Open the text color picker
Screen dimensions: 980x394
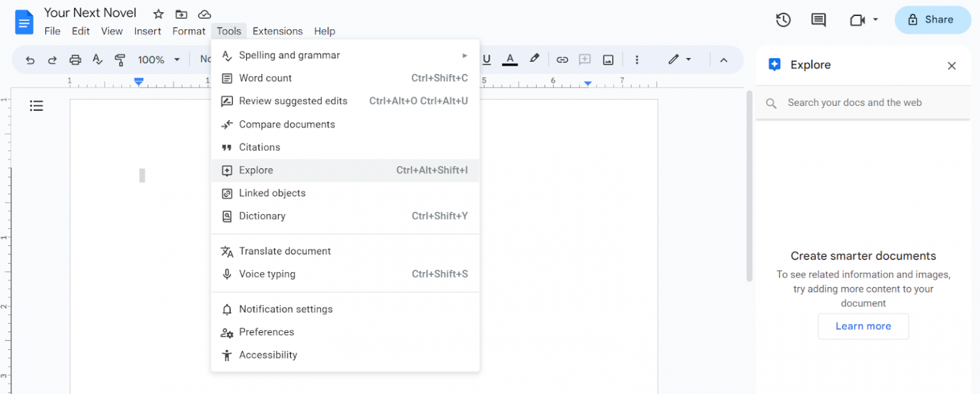click(x=509, y=59)
